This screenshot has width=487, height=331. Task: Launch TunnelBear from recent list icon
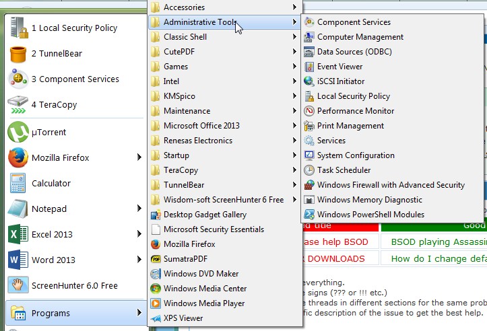tap(18, 54)
